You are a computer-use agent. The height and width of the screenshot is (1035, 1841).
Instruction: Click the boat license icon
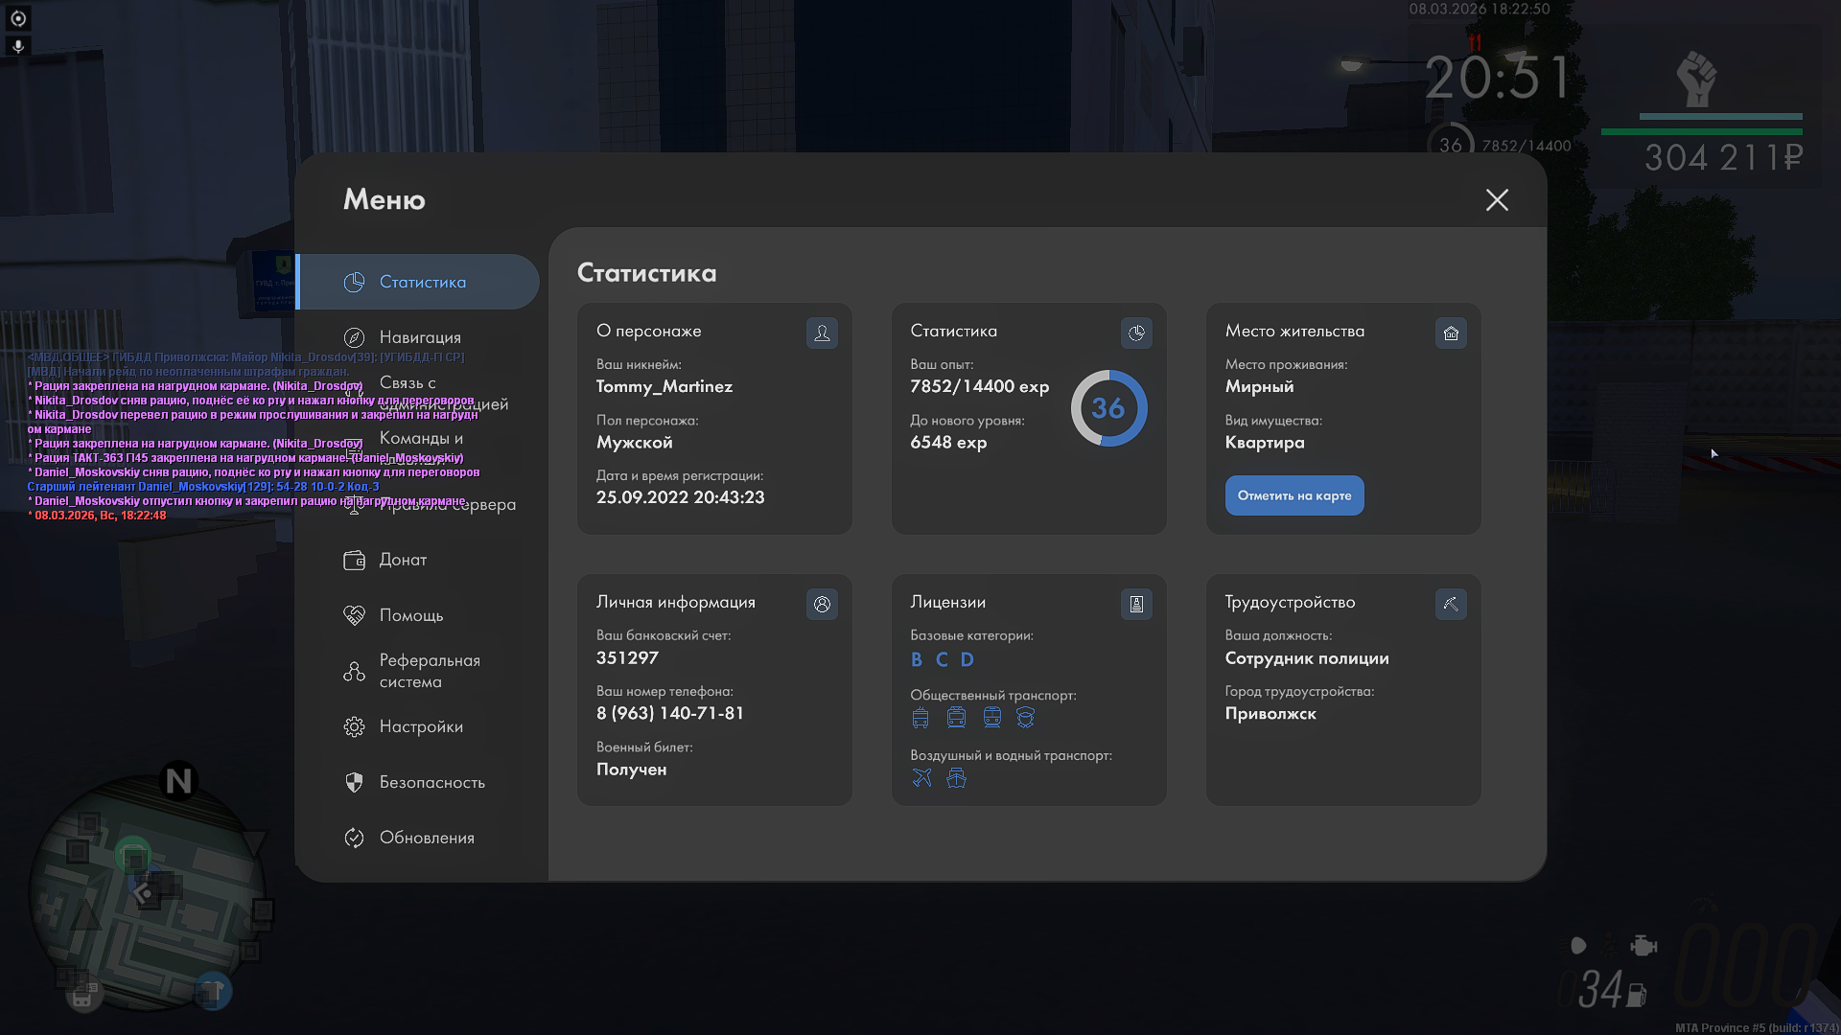(x=956, y=777)
